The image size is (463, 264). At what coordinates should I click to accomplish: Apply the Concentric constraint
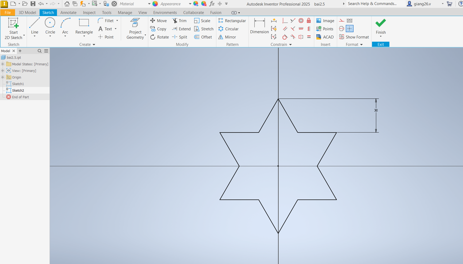pyautogui.click(x=301, y=21)
